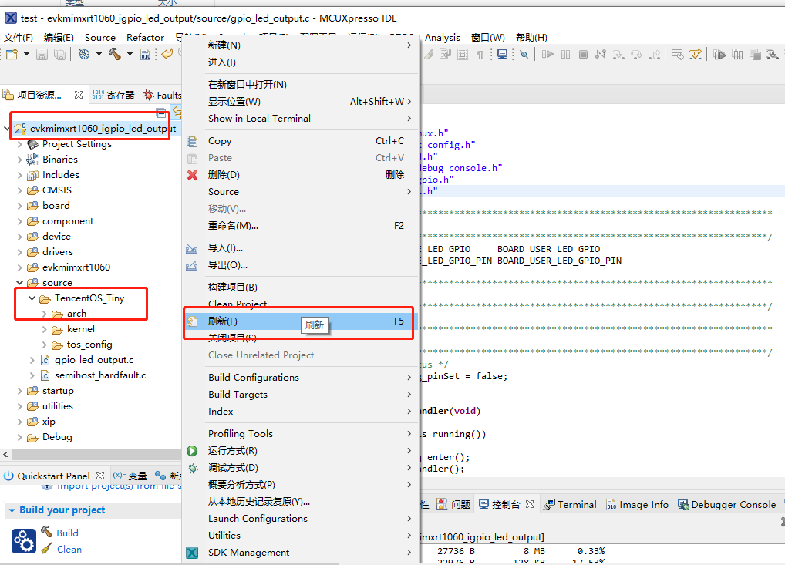Click the Disconnect debug toolbar icon

tap(601, 54)
